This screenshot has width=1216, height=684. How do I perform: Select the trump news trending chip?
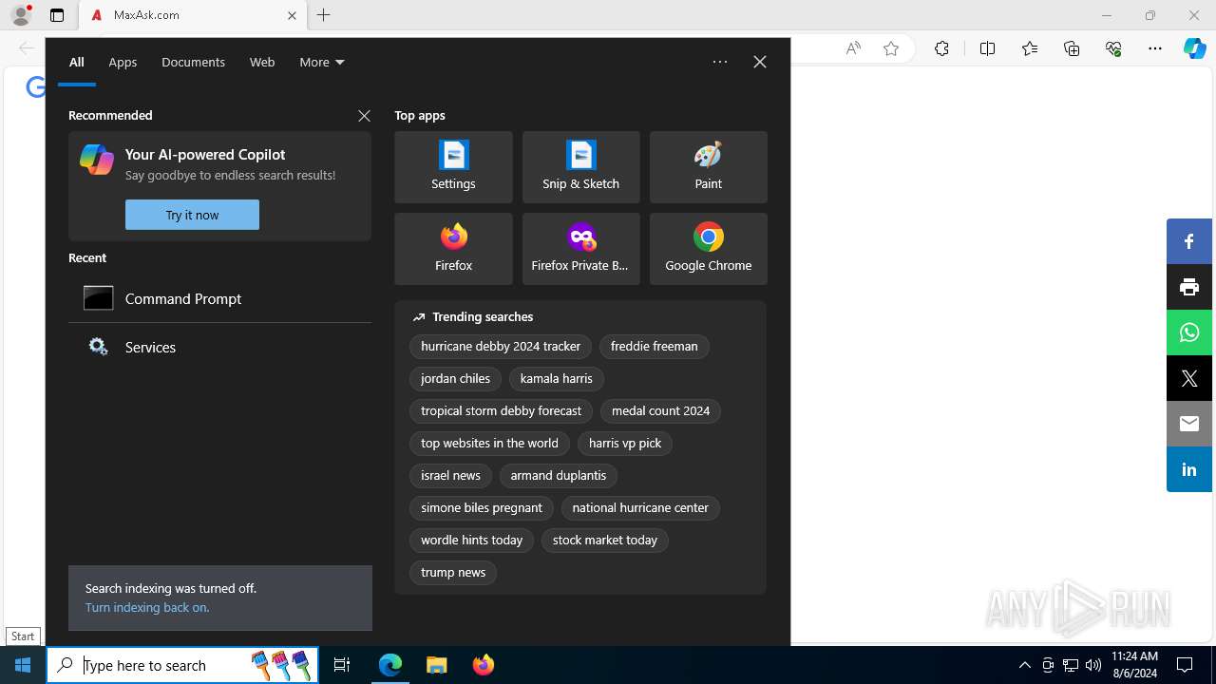pyautogui.click(x=453, y=573)
